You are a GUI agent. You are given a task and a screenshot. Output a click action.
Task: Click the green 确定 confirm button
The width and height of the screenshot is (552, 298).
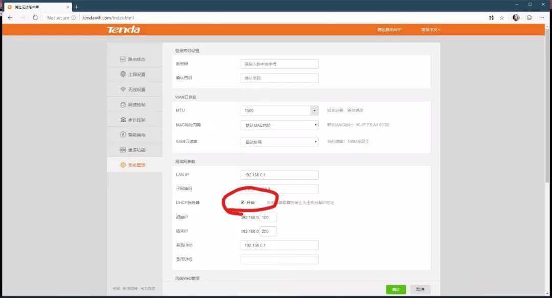point(396,289)
